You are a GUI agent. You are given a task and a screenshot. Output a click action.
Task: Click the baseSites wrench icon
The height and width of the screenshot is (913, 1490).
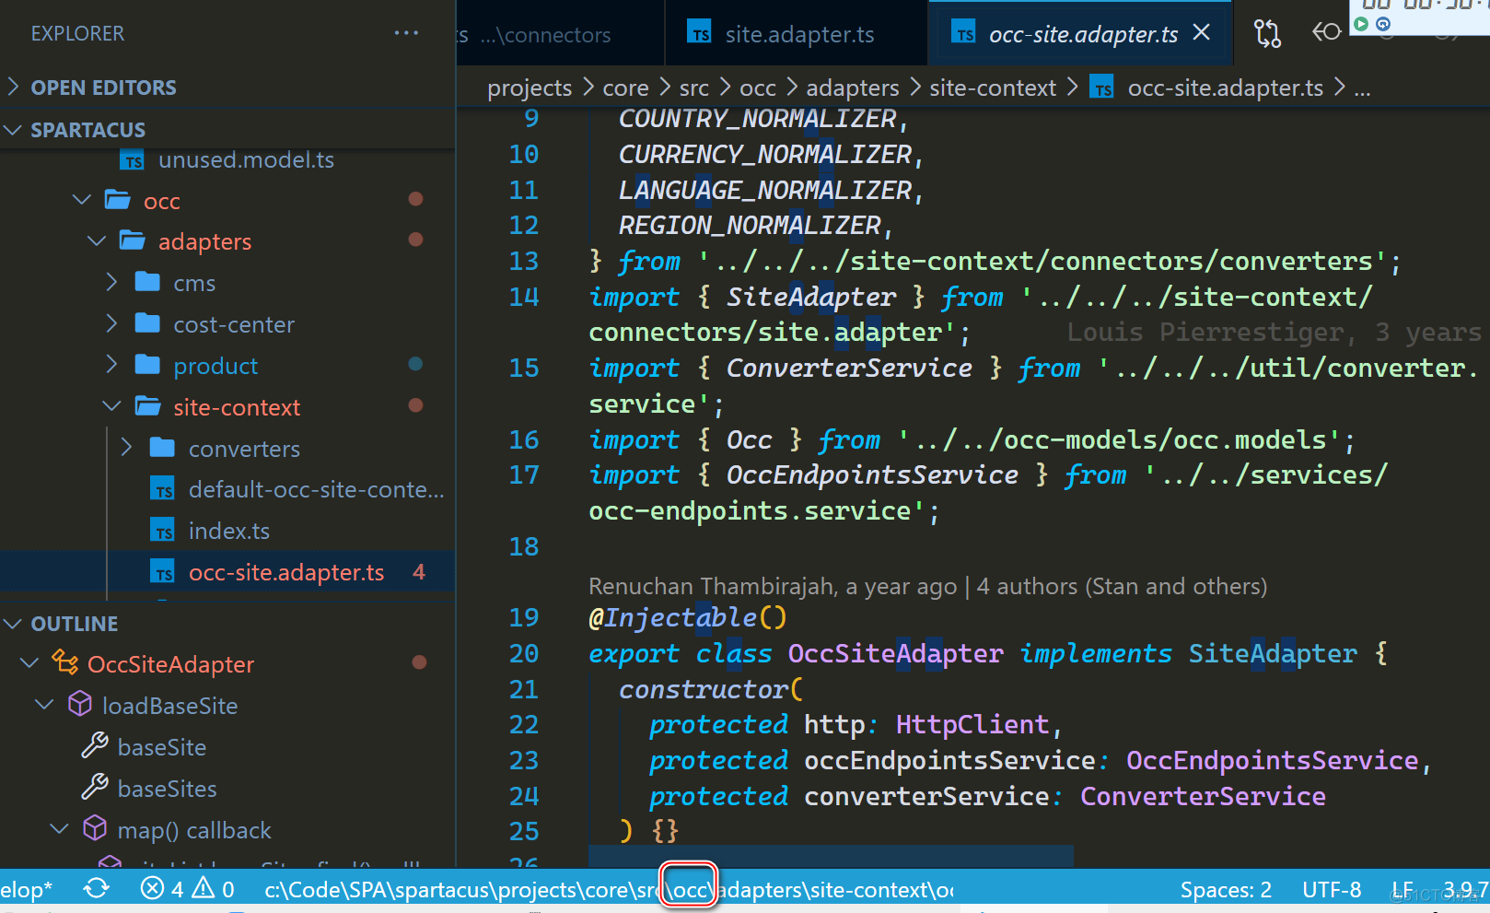tap(95, 787)
